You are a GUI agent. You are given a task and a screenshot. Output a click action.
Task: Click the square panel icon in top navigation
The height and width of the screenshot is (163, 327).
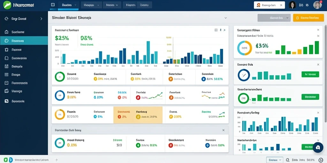tap(53, 5)
